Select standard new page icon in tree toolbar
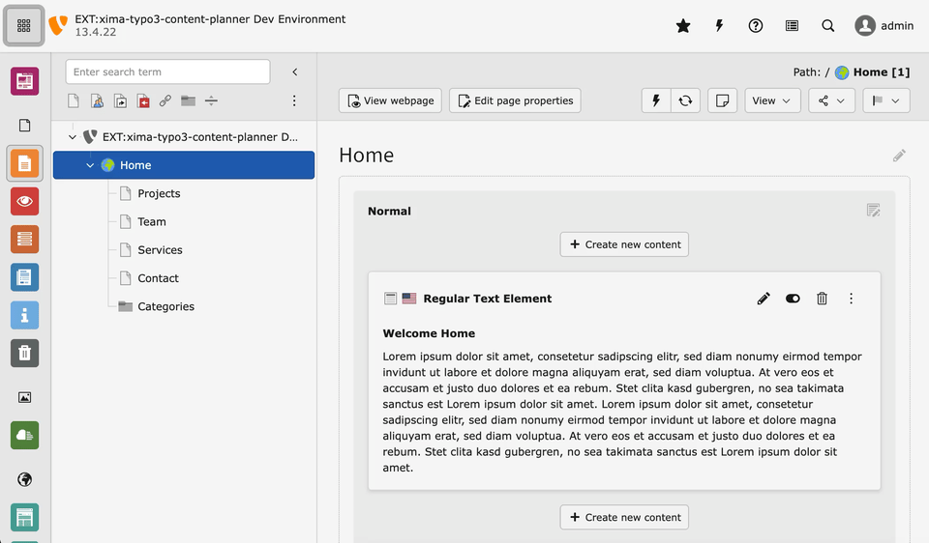929x543 pixels. (74, 101)
